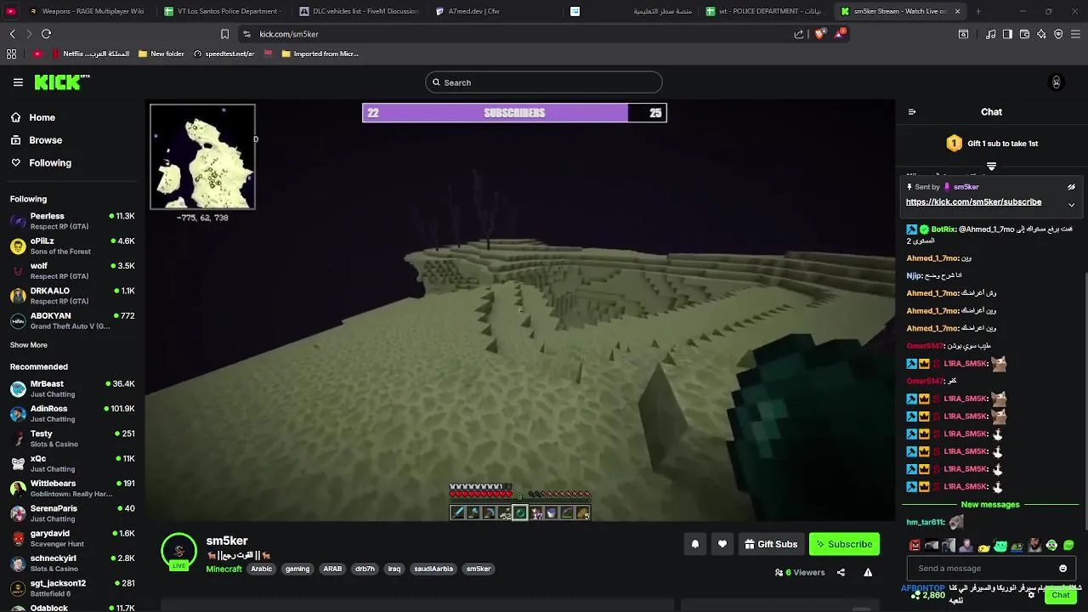Focus the Kick Search box
This screenshot has width=1088, height=612.
click(x=544, y=82)
